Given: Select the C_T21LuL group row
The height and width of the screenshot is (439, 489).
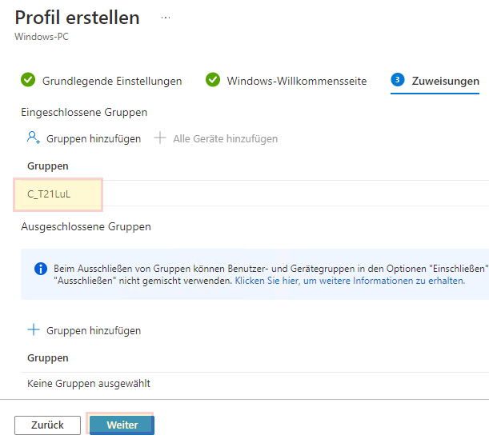Looking at the screenshot, I should (255, 194).
